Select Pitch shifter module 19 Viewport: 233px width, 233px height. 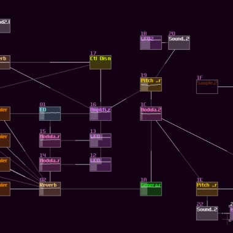tap(151, 84)
